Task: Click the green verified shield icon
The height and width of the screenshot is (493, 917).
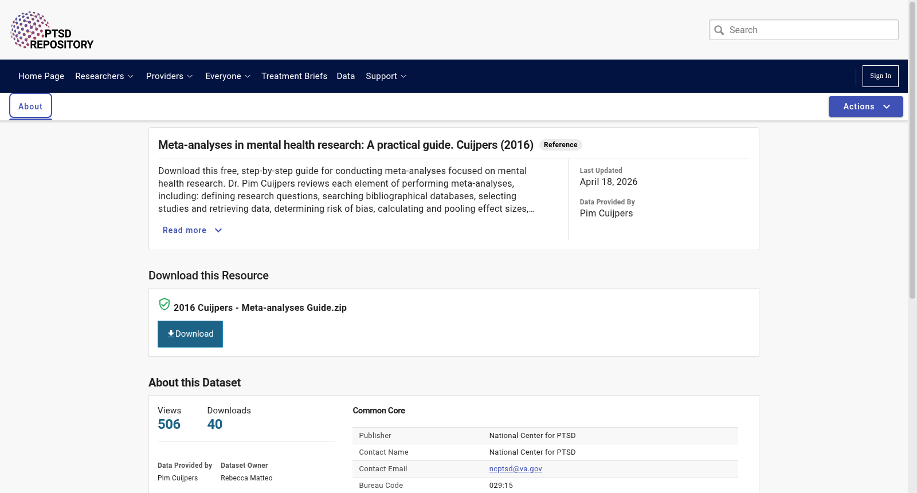Action: (x=164, y=304)
